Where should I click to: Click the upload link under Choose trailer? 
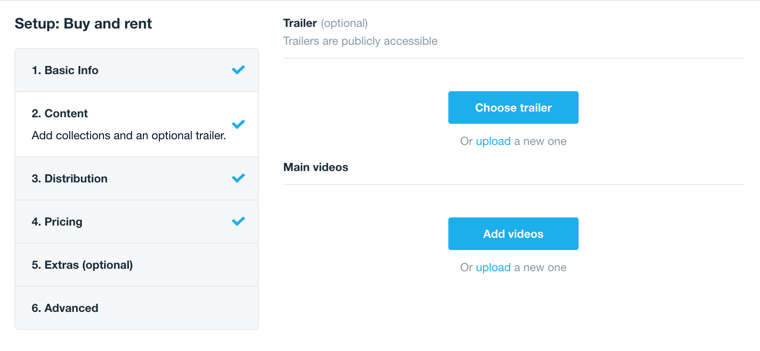tap(493, 141)
